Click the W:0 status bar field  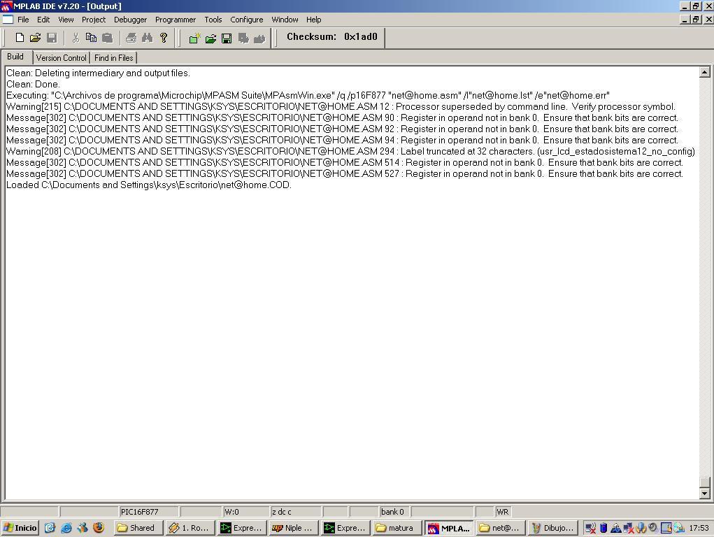(x=245, y=512)
